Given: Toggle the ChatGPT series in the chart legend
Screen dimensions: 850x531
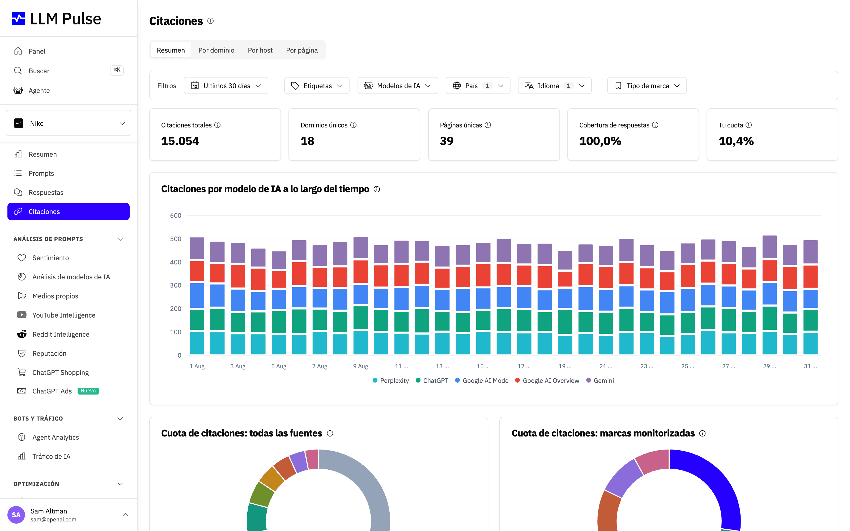Looking at the screenshot, I should pos(432,381).
